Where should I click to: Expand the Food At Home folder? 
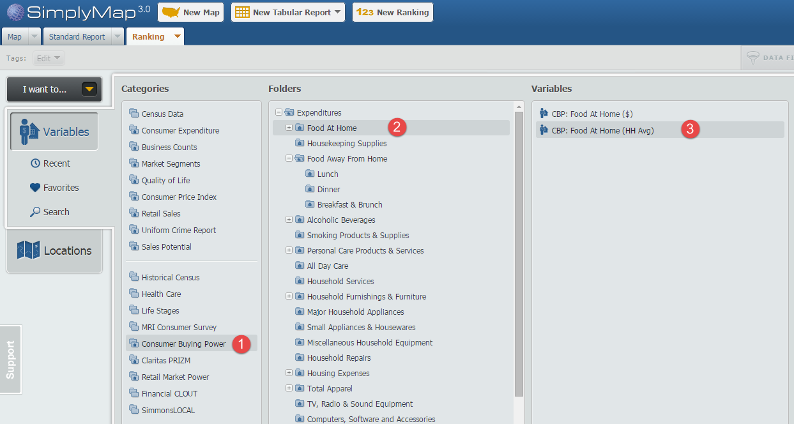[x=289, y=128]
